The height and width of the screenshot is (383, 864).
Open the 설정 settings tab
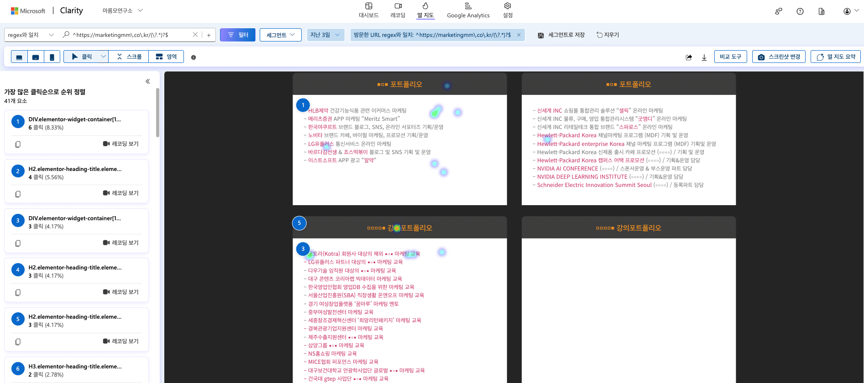coord(508,10)
